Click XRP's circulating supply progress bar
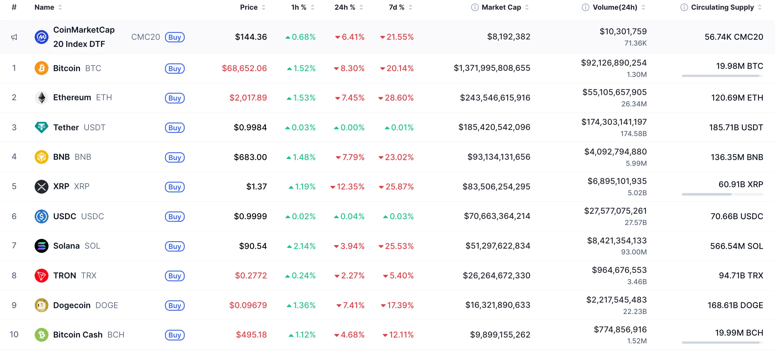Image resolution: width=775 pixels, height=355 pixels. (722, 194)
